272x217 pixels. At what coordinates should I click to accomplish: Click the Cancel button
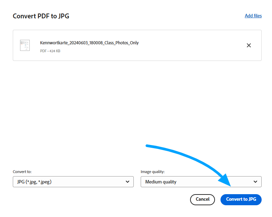203,199
